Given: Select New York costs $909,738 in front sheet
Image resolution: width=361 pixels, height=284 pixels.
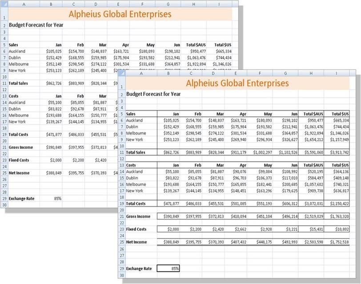Looking at the screenshot, I should pos(311,191).
